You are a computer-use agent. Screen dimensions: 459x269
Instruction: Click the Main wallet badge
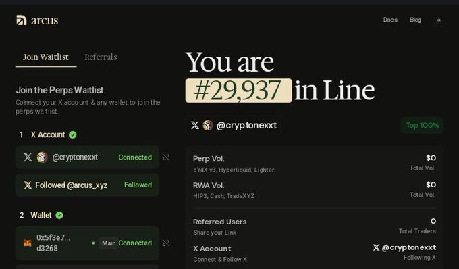point(109,243)
